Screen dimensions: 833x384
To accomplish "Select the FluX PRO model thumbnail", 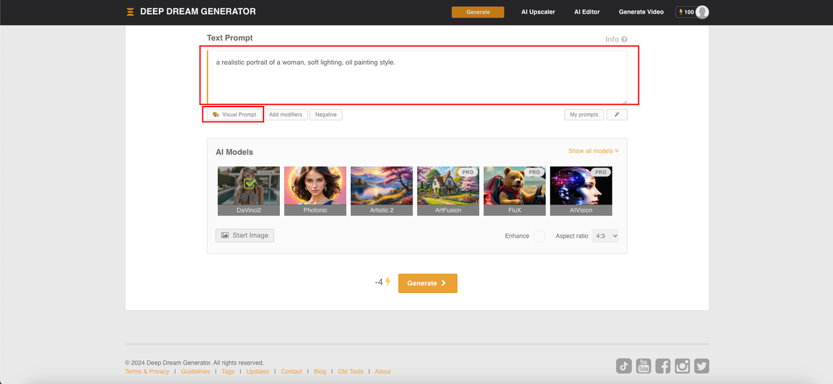I will coord(514,191).
